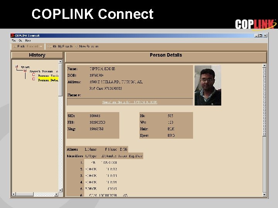Click Person Details scroll down arrow
The image size is (278, 208).
pyautogui.click(x=264, y=195)
